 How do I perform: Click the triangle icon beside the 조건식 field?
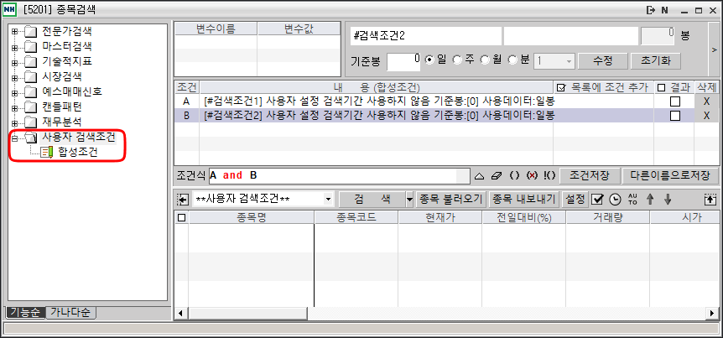coord(479,175)
